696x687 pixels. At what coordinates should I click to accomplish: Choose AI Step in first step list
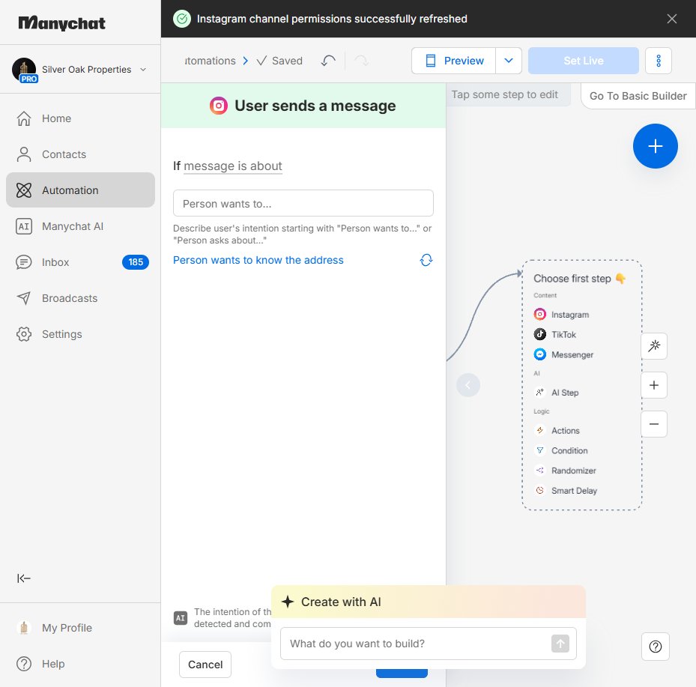click(565, 393)
